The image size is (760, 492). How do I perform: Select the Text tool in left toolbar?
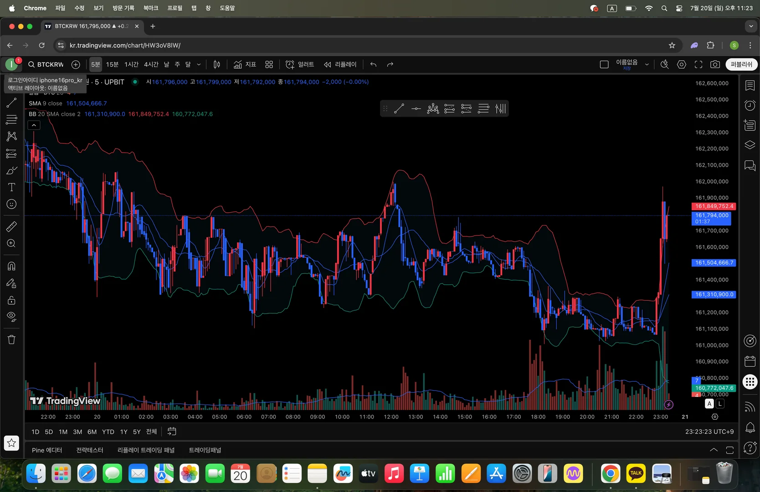tap(11, 187)
